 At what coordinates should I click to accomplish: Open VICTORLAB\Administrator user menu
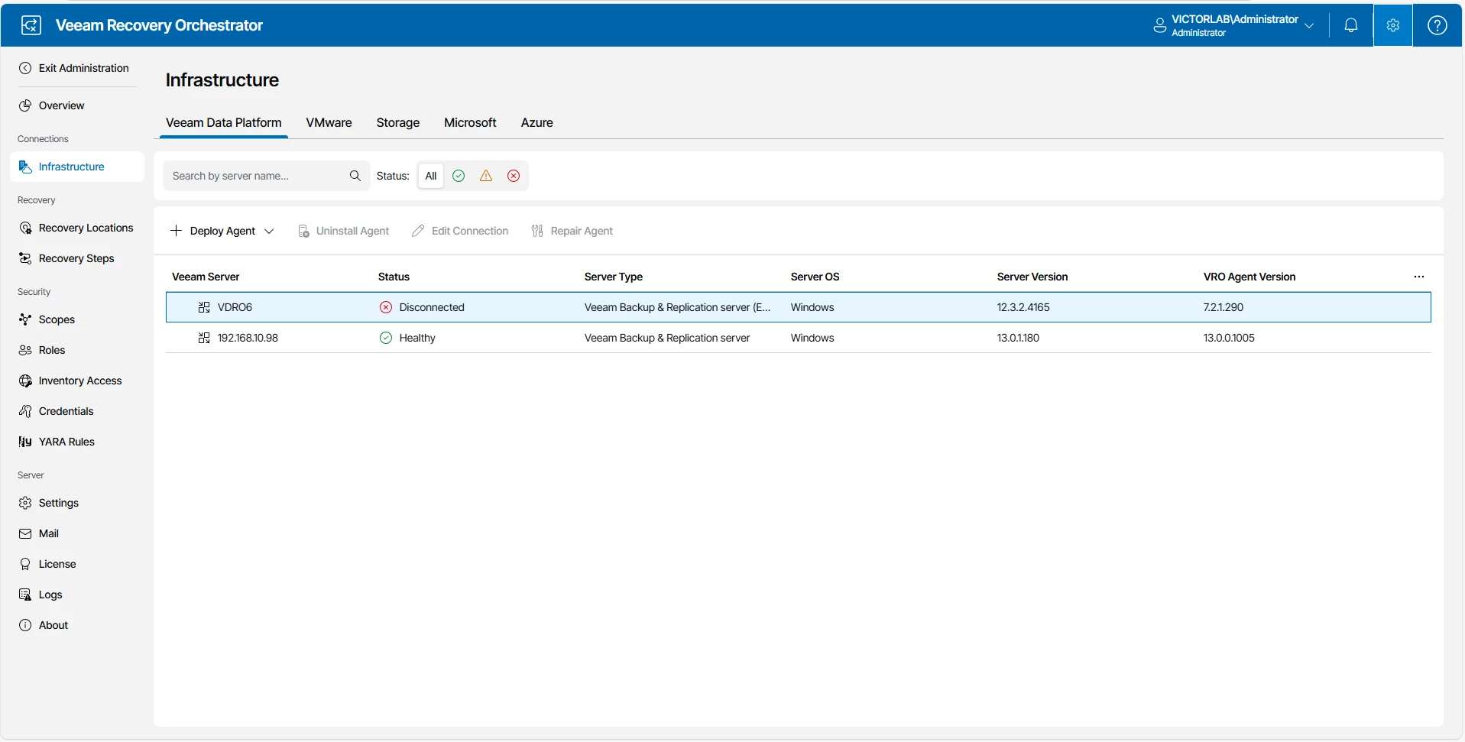point(1233,25)
